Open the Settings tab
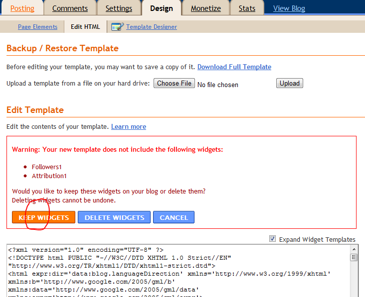The height and width of the screenshot is (297, 365). point(119,8)
